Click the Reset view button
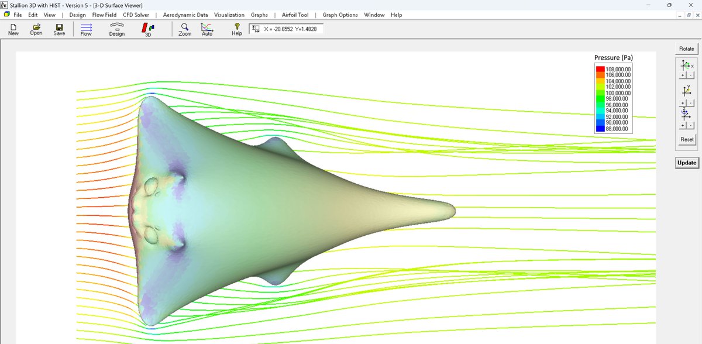This screenshot has height=344, width=702. tap(687, 139)
